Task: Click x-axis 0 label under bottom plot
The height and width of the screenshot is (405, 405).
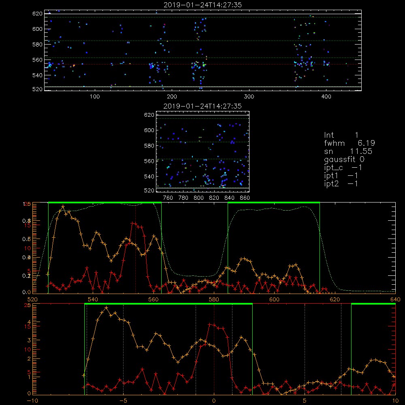Action: pyautogui.click(x=214, y=401)
